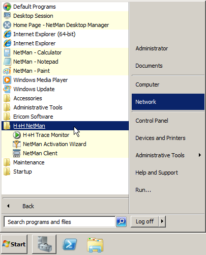Collapse the H+H NetMan folder

(65, 126)
